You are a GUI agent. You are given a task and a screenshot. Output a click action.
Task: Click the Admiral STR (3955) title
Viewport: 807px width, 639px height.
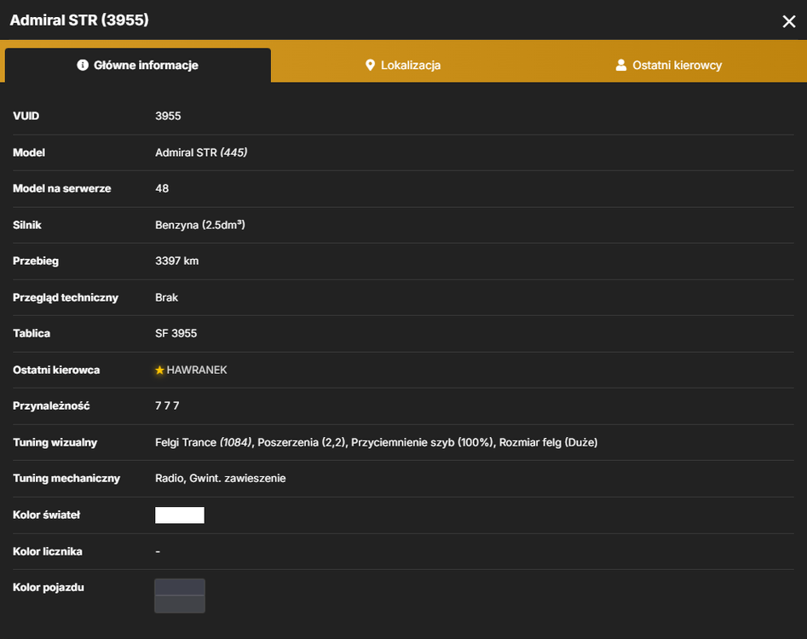click(79, 20)
